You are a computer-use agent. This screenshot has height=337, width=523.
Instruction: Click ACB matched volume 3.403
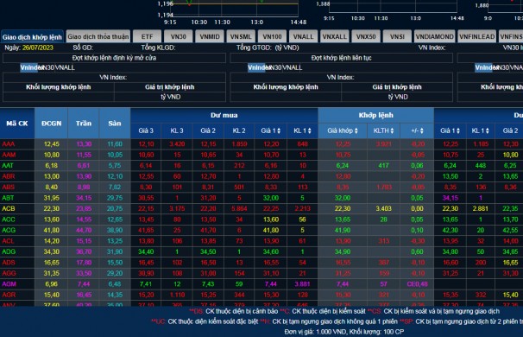[383, 208]
